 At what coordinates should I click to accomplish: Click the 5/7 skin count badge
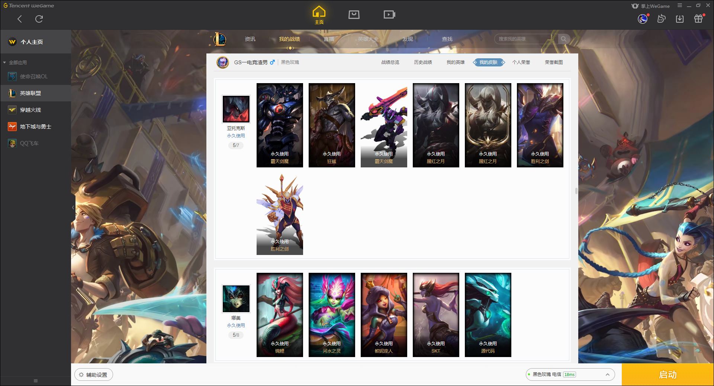tap(236, 145)
